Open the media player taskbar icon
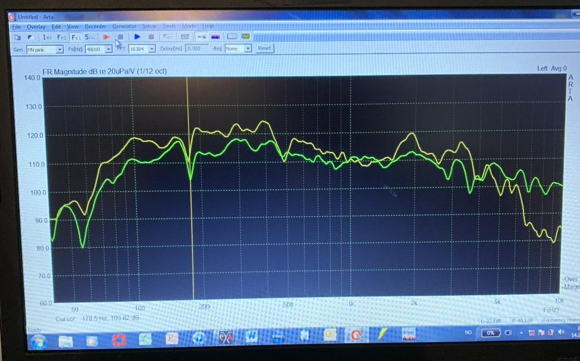The height and width of the screenshot is (361, 580). (x=92, y=340)
